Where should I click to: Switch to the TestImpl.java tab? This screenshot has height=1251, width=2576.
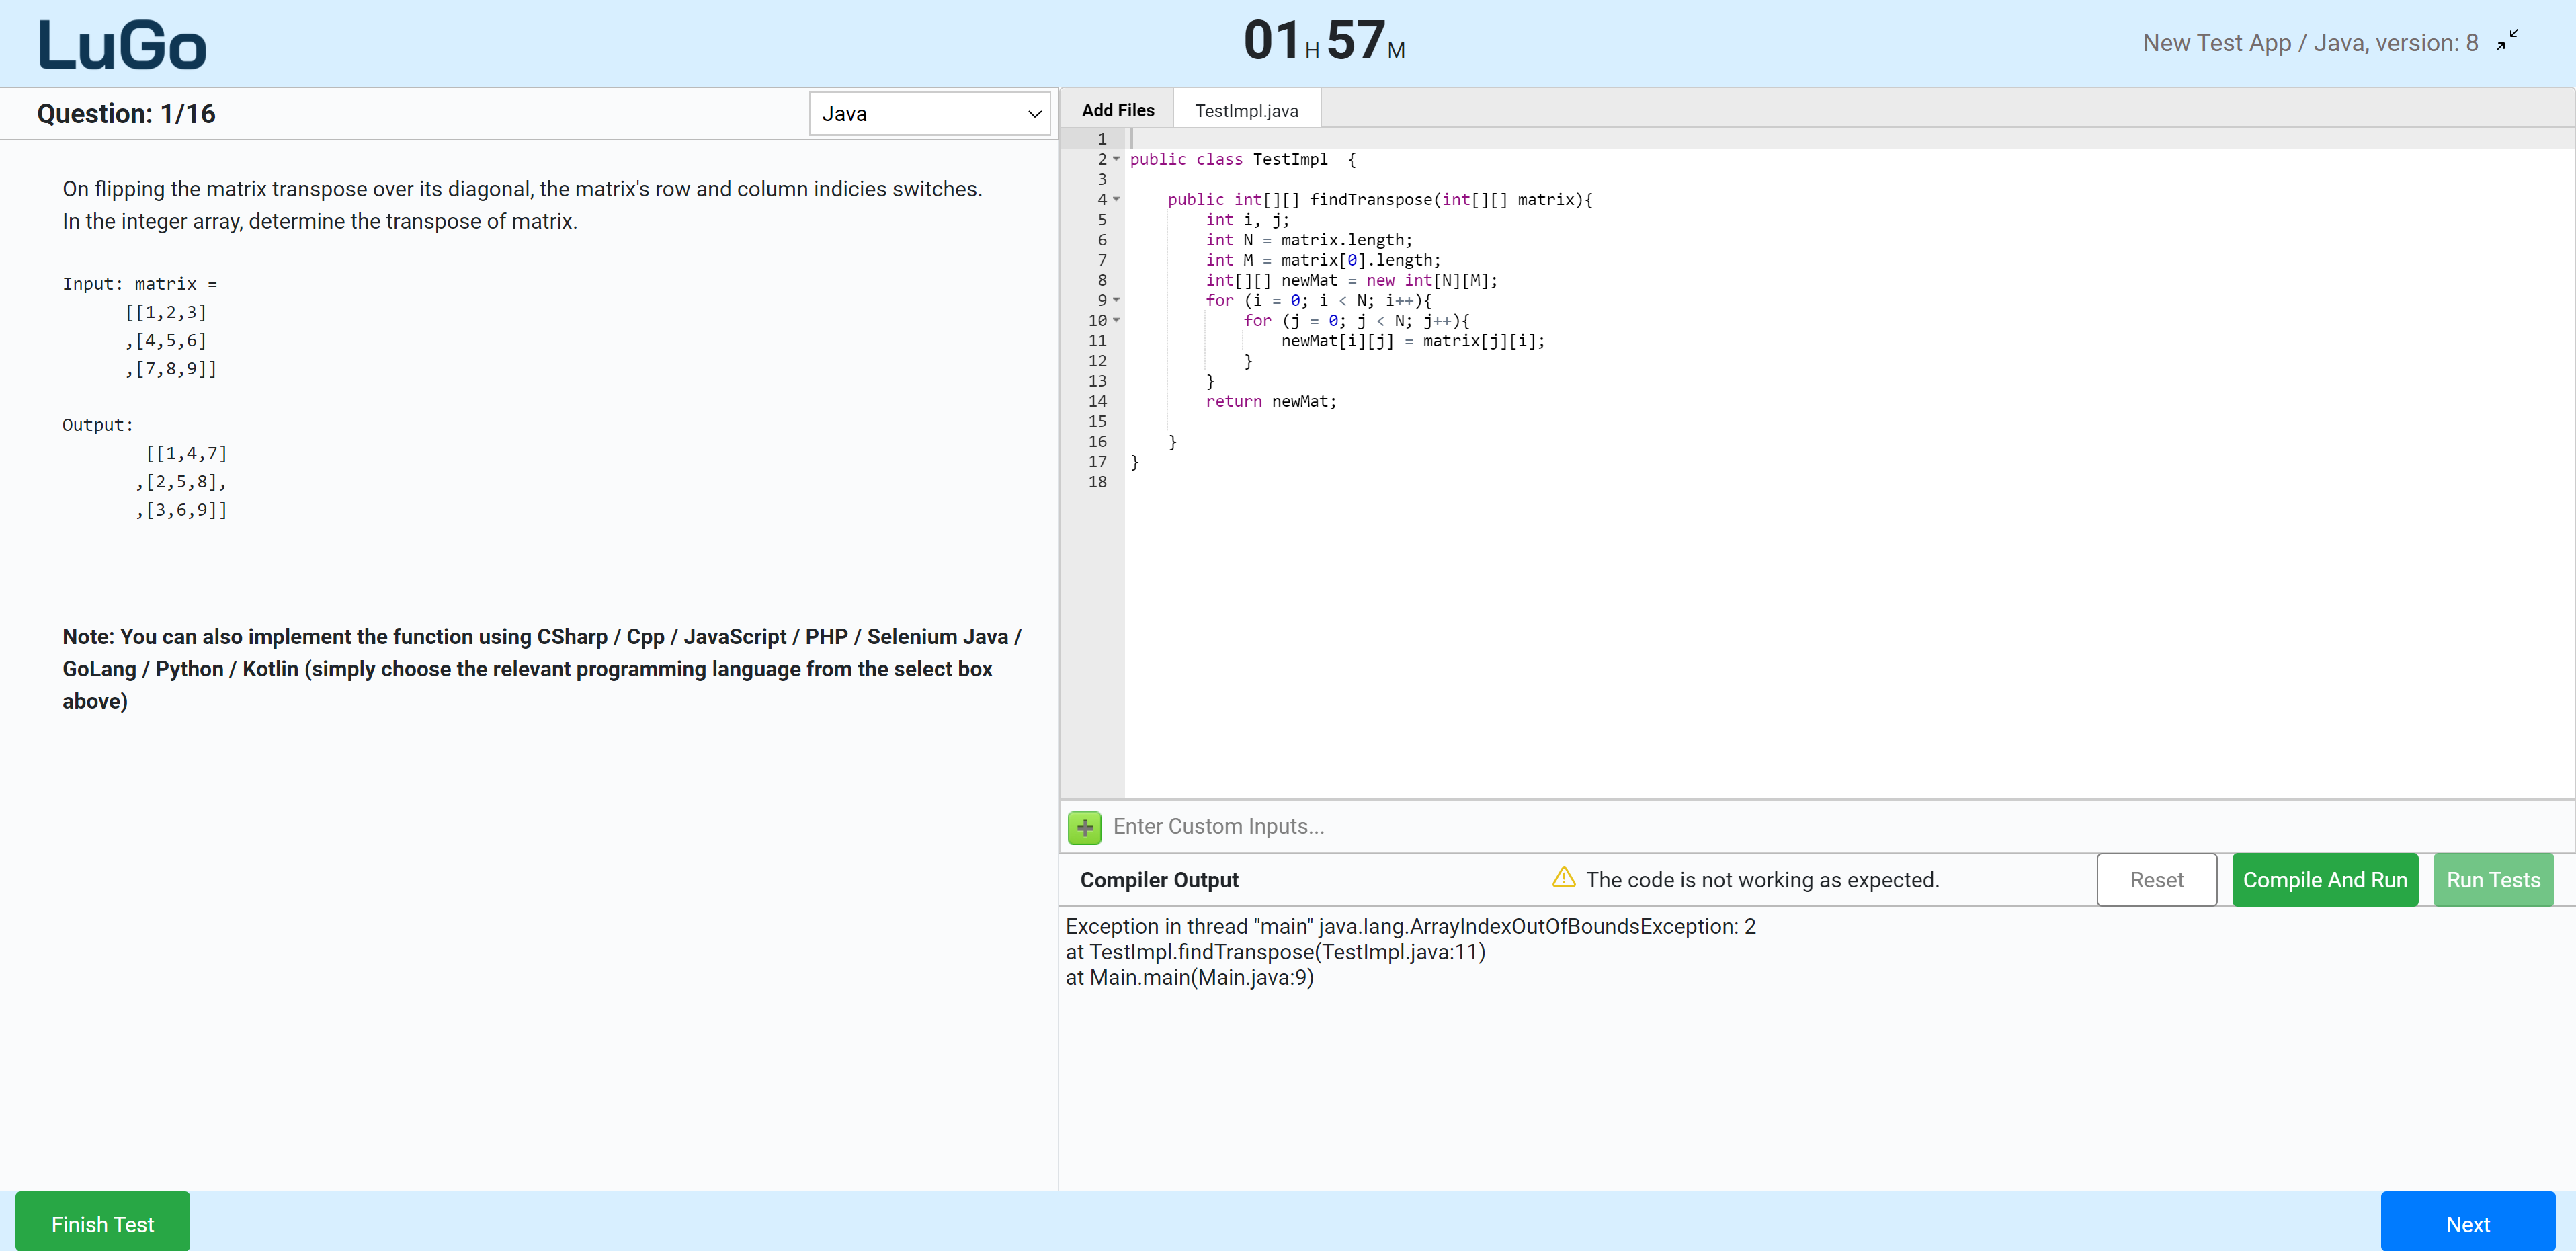[x=1246, y=108]
